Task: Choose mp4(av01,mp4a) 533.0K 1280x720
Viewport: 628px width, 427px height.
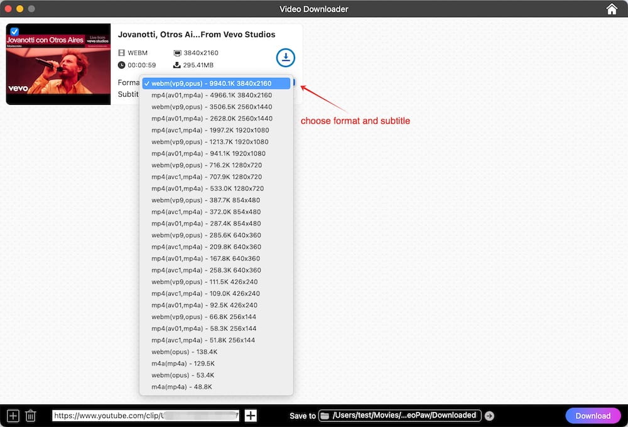Action: (x=216, y=188)
